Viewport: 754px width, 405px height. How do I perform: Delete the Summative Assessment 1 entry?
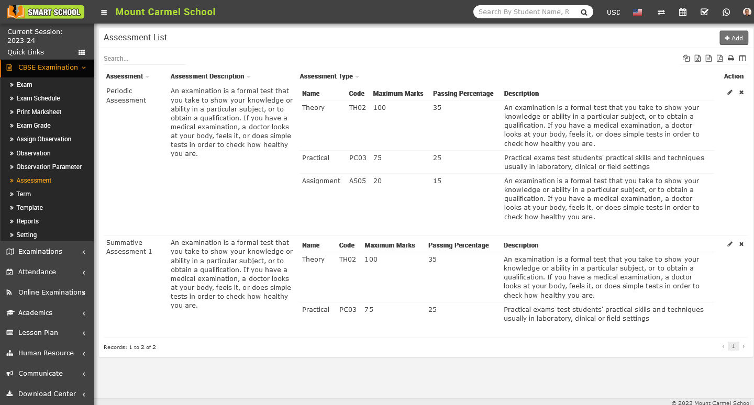tap(741, 244)
